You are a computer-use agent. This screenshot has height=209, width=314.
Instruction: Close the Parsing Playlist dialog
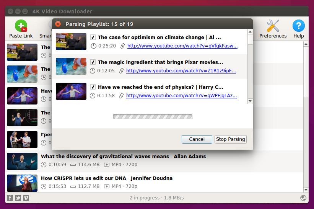[x=58, y=24]
